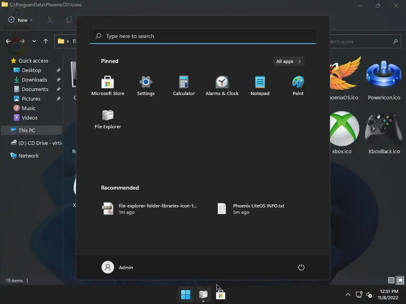
Task: Select Quick access in navigation pane
Action: [29, 61]
